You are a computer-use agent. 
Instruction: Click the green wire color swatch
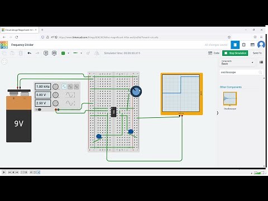(x=63, y=53)
